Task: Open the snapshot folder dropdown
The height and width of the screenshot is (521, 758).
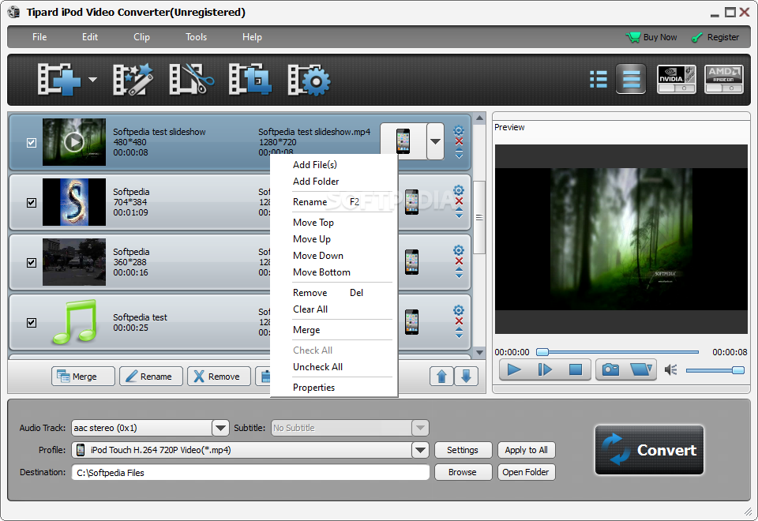Action: click(641, 369)
